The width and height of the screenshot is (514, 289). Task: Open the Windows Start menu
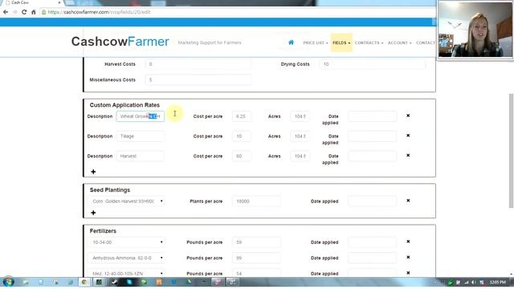coord(8,282)
